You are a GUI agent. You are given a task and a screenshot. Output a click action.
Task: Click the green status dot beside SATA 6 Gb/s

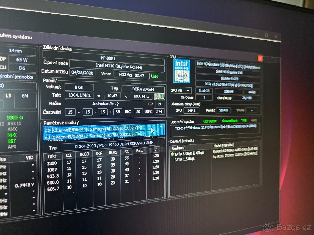(172, 154)
